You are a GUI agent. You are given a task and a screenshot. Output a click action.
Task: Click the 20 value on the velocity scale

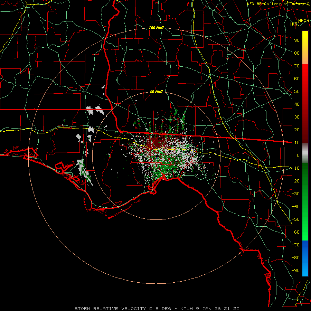(x=297, y=130)
